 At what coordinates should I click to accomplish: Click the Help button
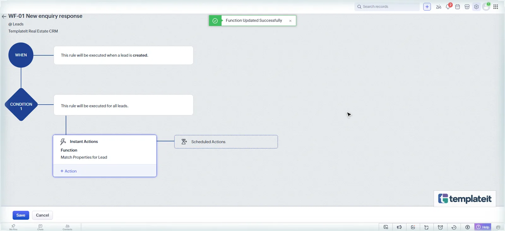point(483,227)
